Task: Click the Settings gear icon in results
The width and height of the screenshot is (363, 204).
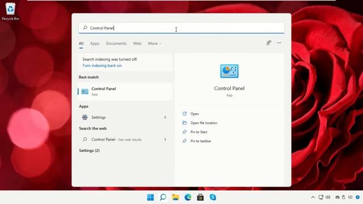Action: click(85, 117)
